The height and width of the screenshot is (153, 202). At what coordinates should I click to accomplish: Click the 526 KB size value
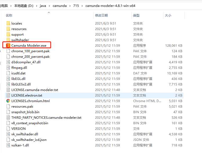177,117
